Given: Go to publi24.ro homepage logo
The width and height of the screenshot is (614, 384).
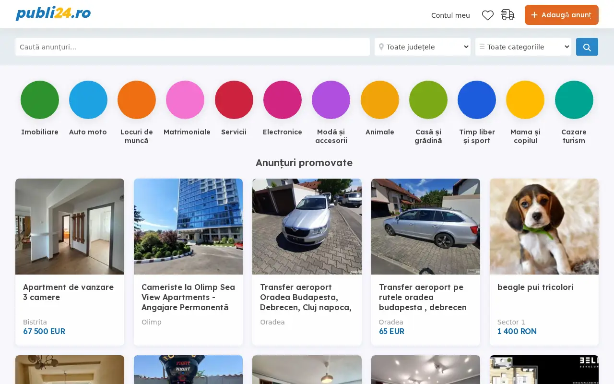Looking at the screenshot, I should click(53, 13).
